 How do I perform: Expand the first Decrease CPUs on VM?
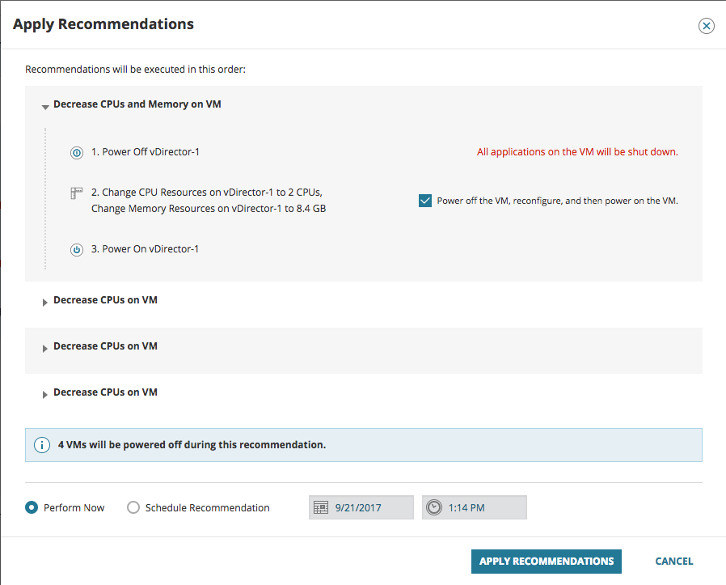(45, 302)
